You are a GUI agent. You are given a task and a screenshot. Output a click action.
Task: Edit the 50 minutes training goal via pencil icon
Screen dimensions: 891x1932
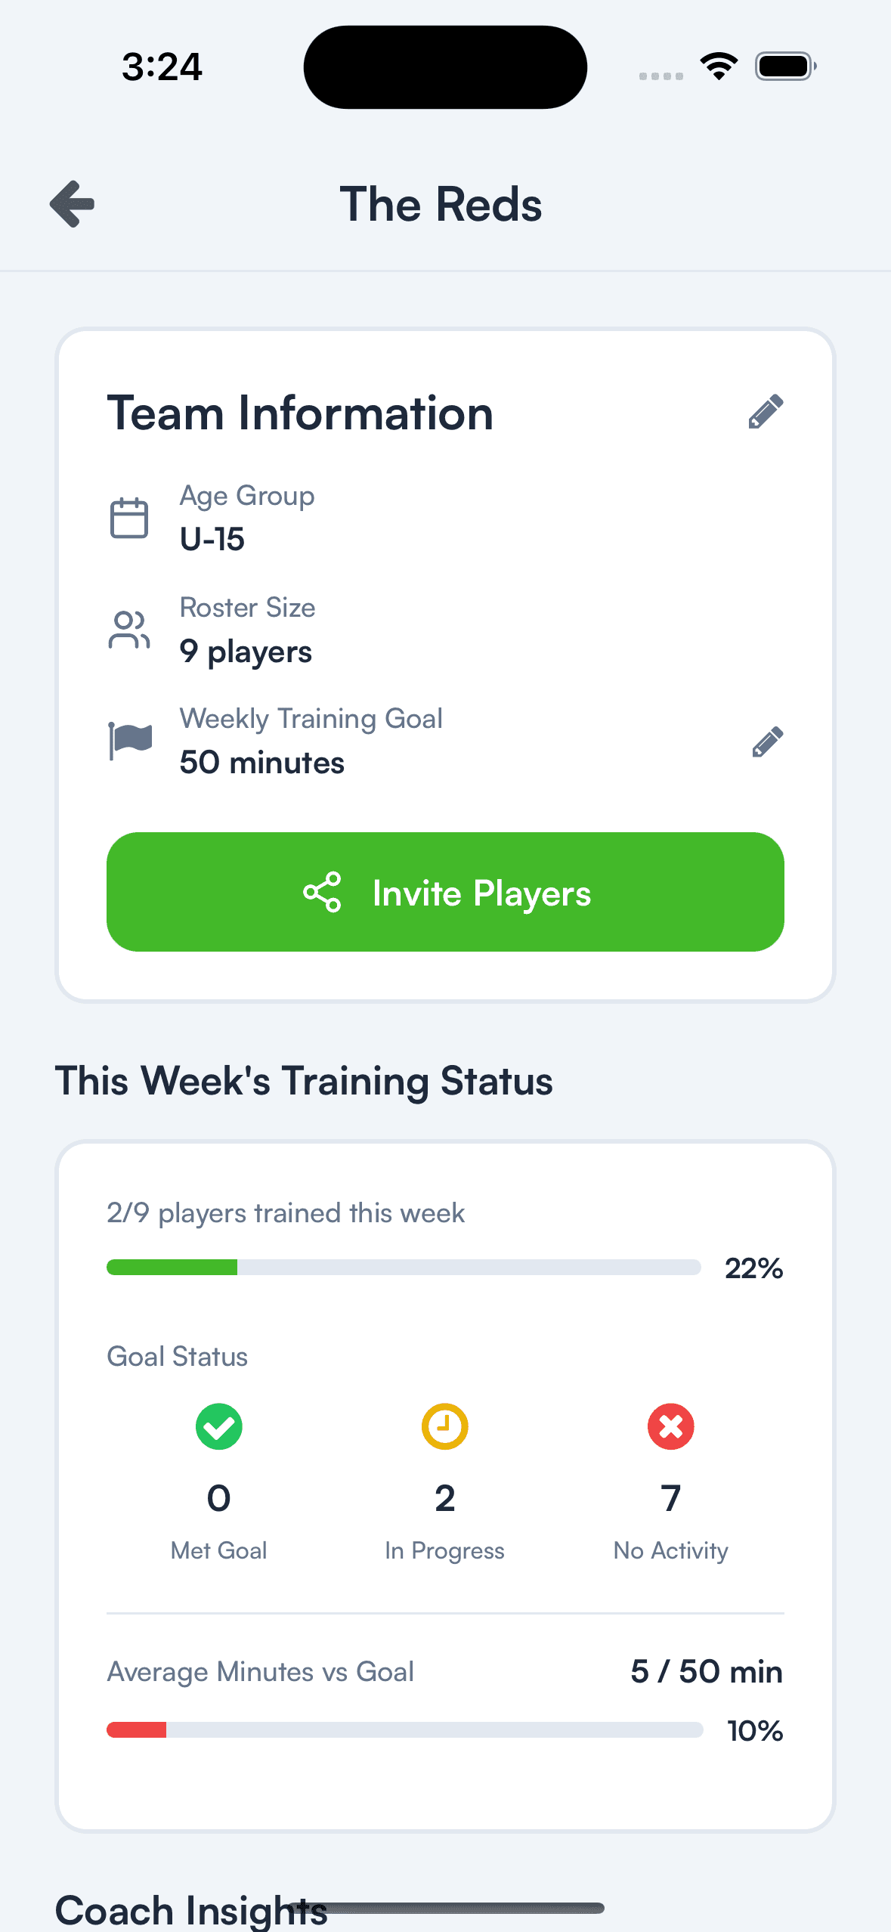coord(766,741)
